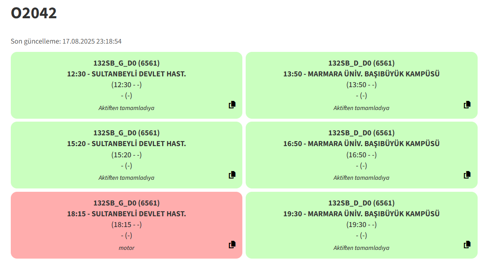
Task: Copy the 19:30 Marmara Üniv. trip details
Action: click(x=467, y=245)
